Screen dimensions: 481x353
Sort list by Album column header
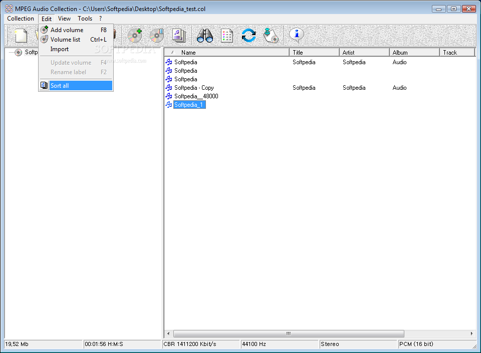pyautogui.click(x=414, y=53)
